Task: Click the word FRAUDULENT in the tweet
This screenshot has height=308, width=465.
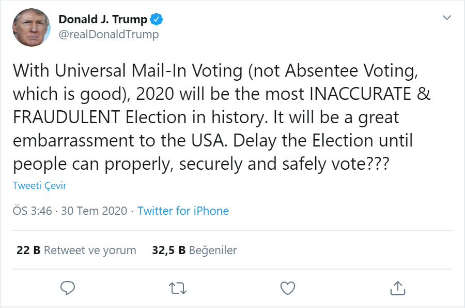Action: point(67,118)
